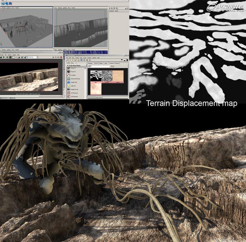The image size is (246, 242).
Task: Click the Show button beside the Hypershade filter field
Action: (112, 66)
